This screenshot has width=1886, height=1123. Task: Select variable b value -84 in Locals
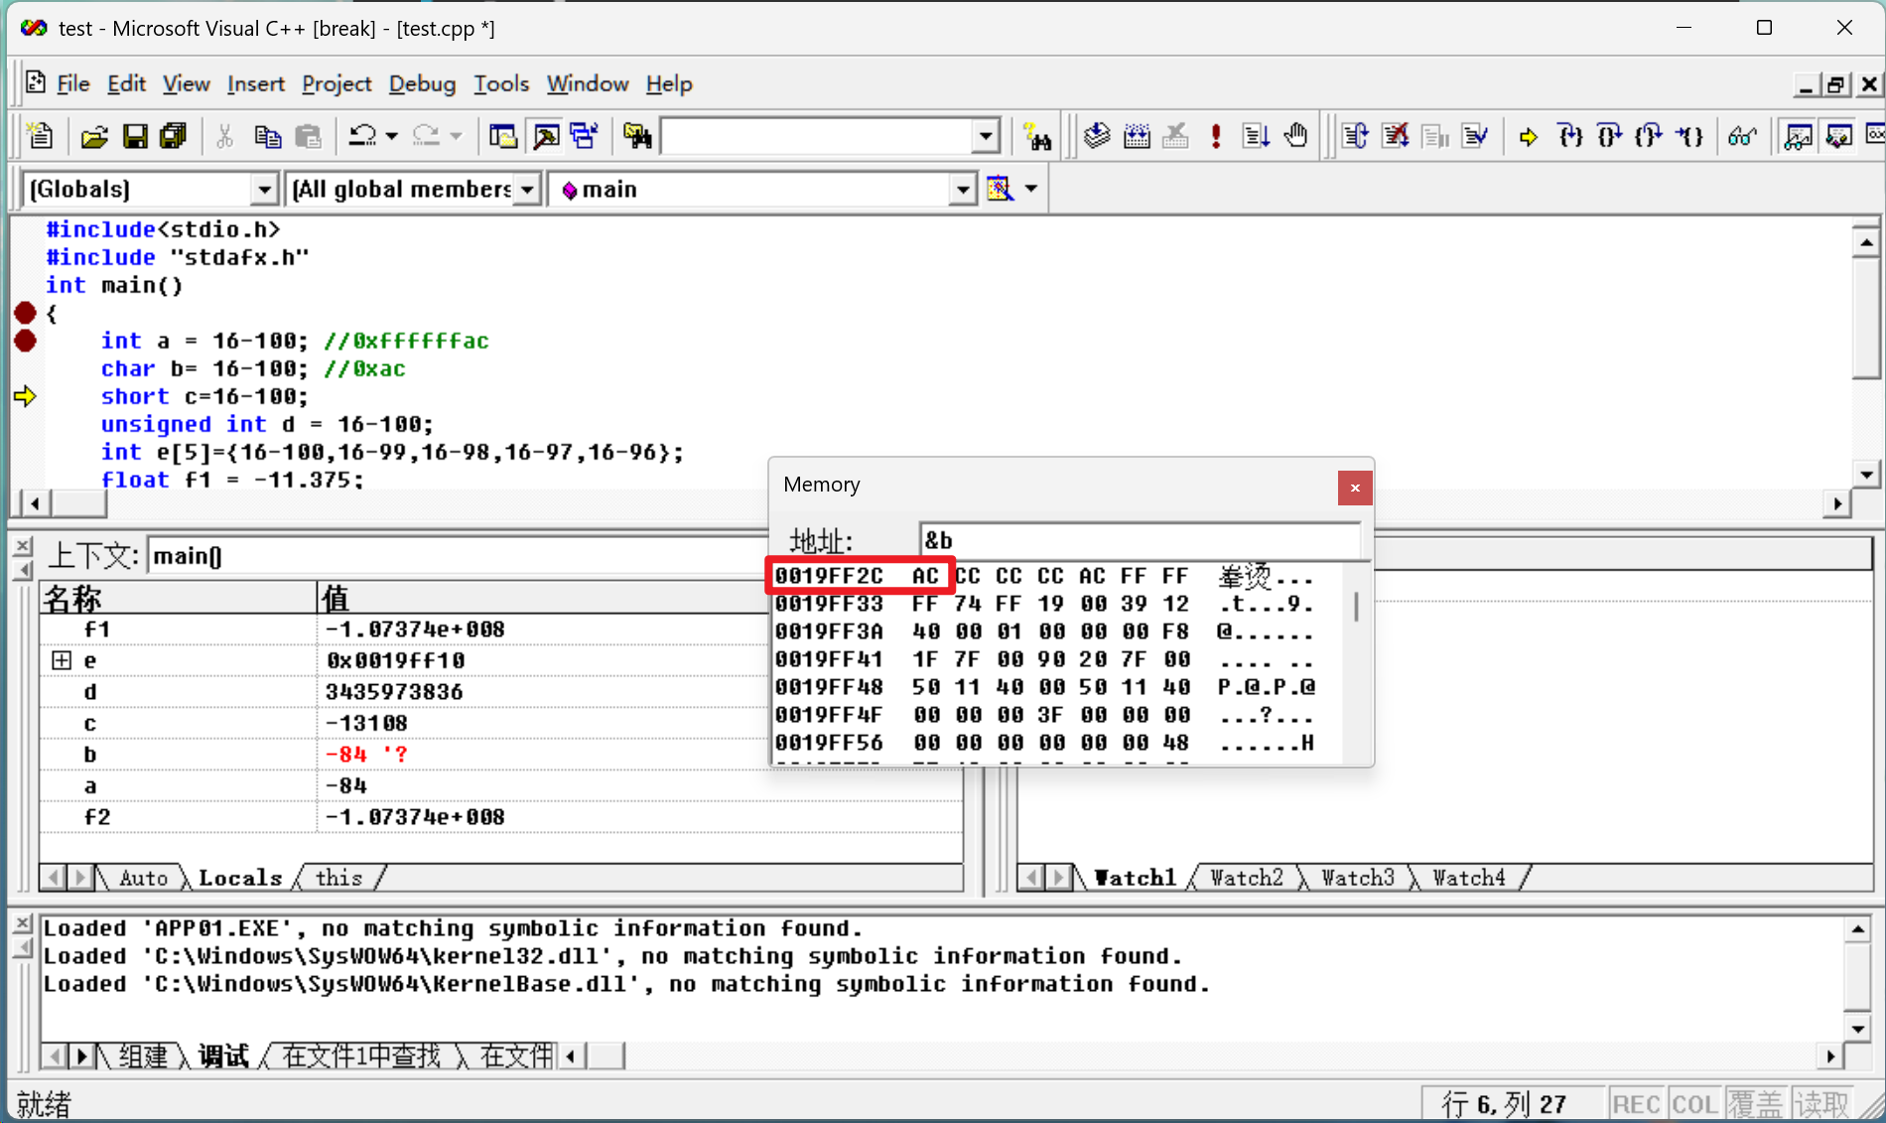click(365, 755)
